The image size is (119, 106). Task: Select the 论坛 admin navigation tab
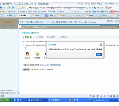[53, 22]
